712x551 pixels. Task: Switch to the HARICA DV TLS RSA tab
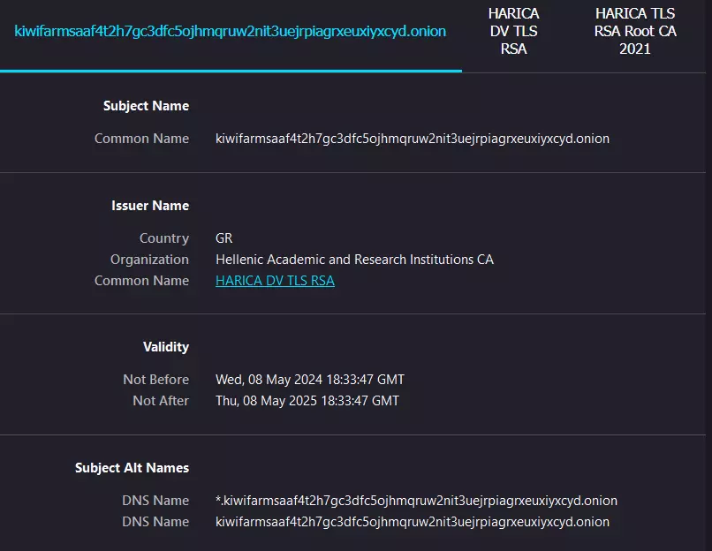click(513, 31)
